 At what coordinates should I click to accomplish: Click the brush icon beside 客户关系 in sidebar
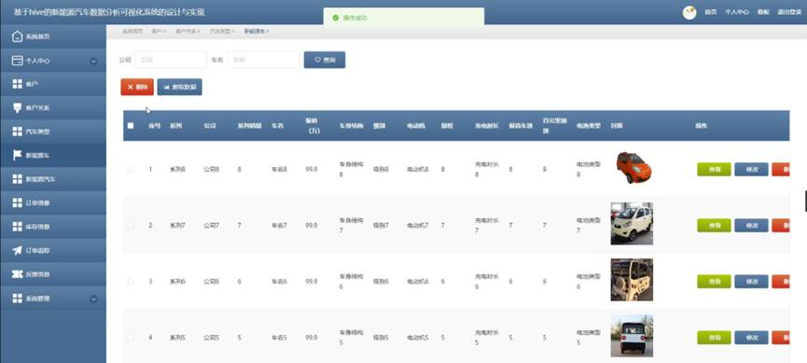tap(18, 107)
